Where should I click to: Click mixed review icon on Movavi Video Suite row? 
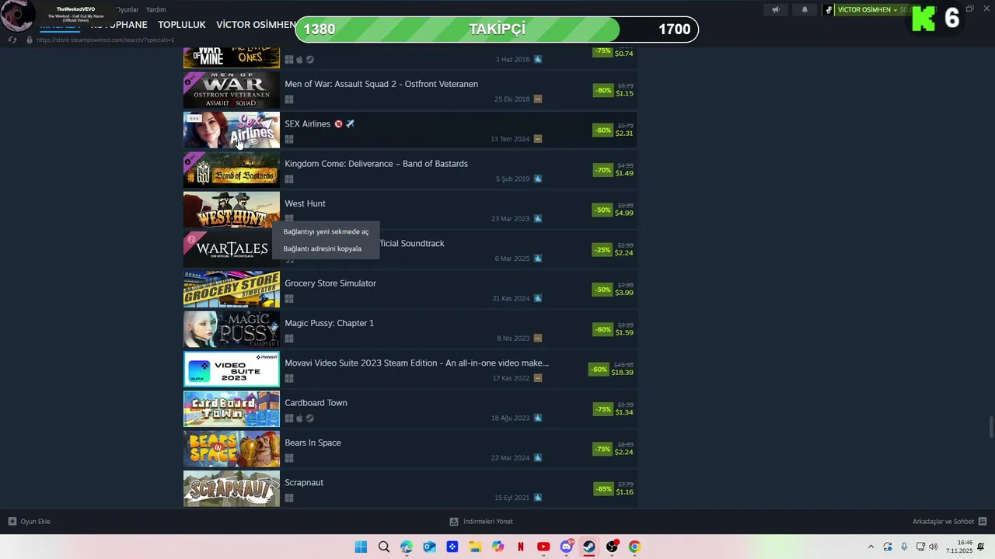coord(538,378)
